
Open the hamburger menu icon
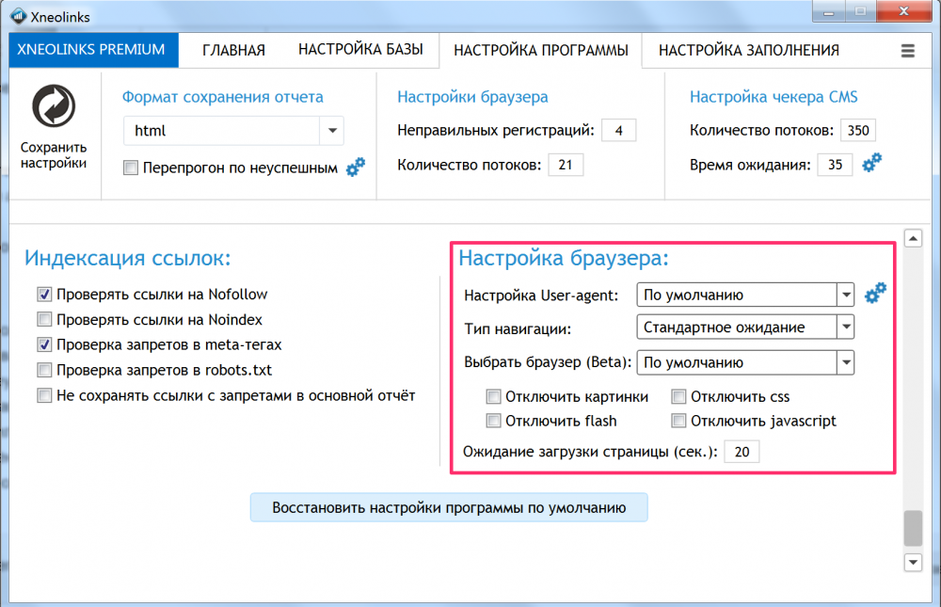(908, 51)
